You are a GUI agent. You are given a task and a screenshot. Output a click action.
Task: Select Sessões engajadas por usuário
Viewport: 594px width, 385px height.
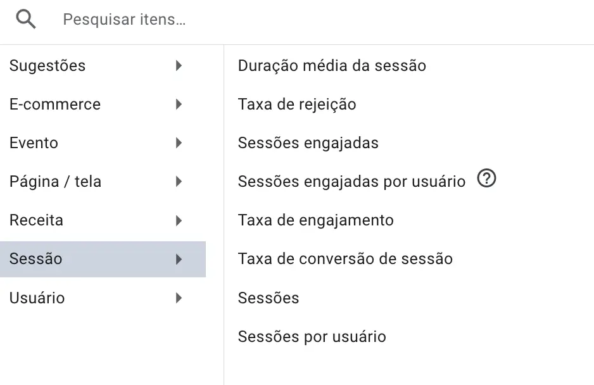(x=351, y=181)
